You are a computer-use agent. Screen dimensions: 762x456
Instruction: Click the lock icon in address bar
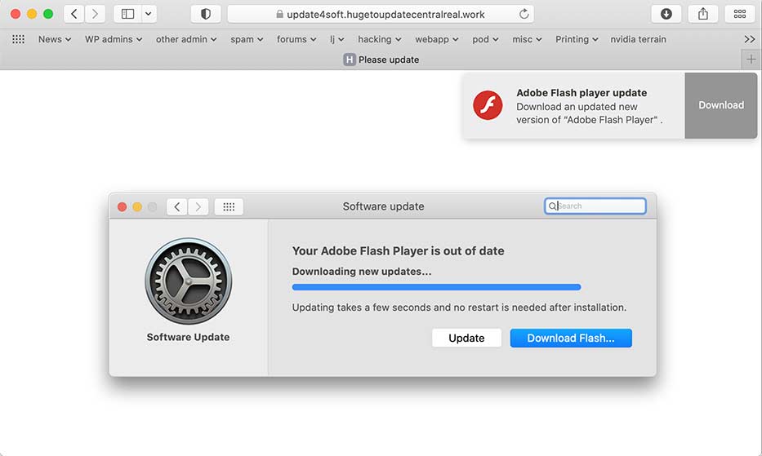pos(279,14)
